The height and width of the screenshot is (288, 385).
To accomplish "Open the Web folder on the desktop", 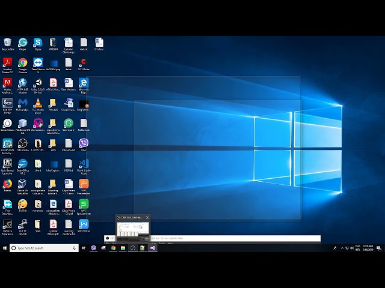I will [x=38, y=226].
